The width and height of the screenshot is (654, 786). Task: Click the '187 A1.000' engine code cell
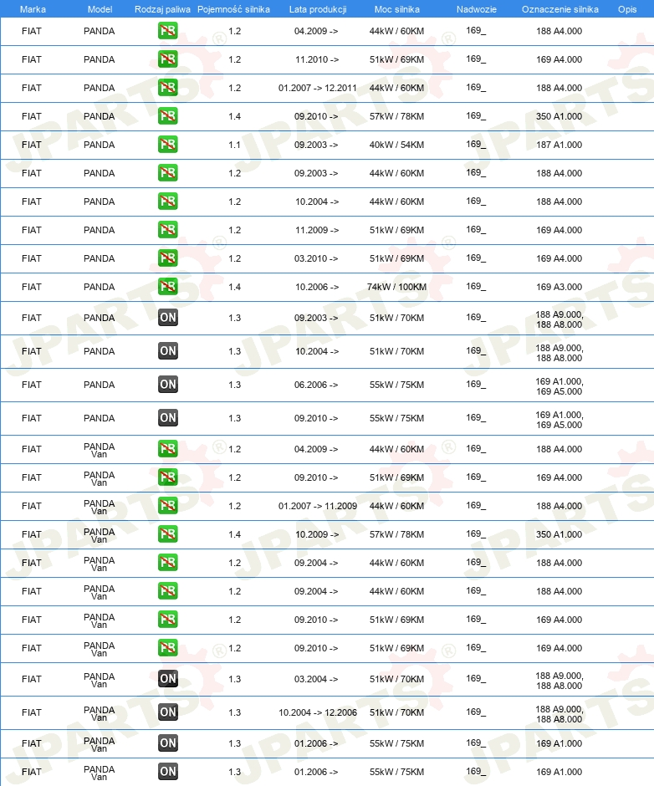[x=559, y=145]
